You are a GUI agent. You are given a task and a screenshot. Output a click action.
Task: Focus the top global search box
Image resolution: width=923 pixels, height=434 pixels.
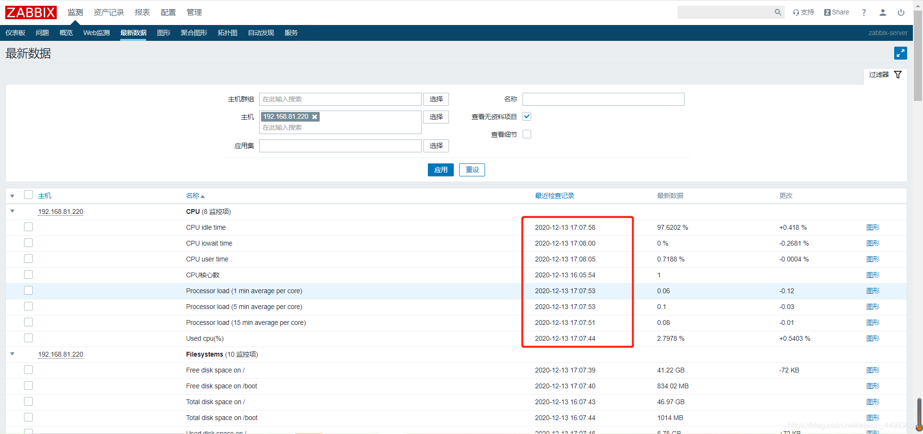[725, 12]
